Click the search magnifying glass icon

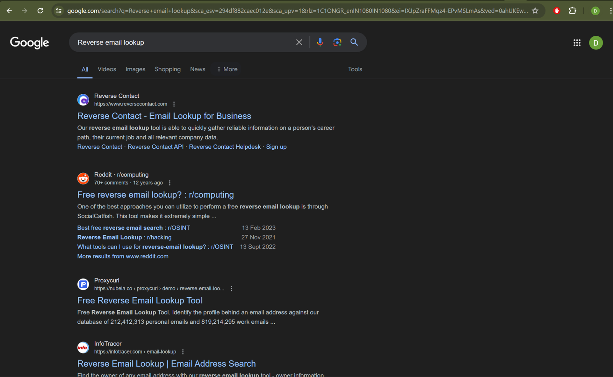354,42
